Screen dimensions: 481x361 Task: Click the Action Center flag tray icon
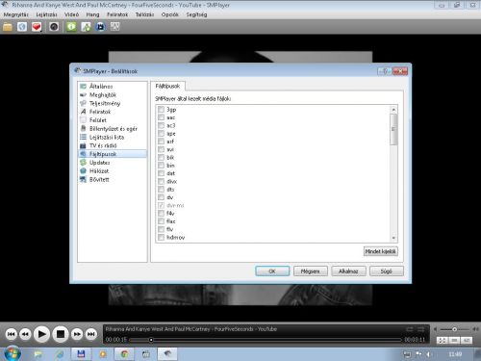click(418, 354)
